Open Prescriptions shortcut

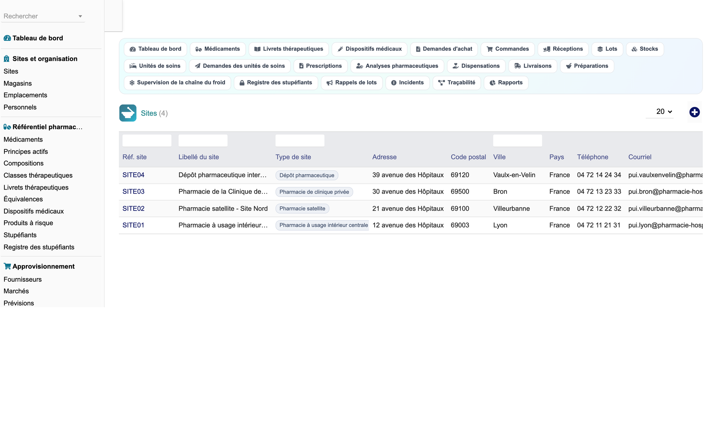pyautogui.click(x=320, y=66)
